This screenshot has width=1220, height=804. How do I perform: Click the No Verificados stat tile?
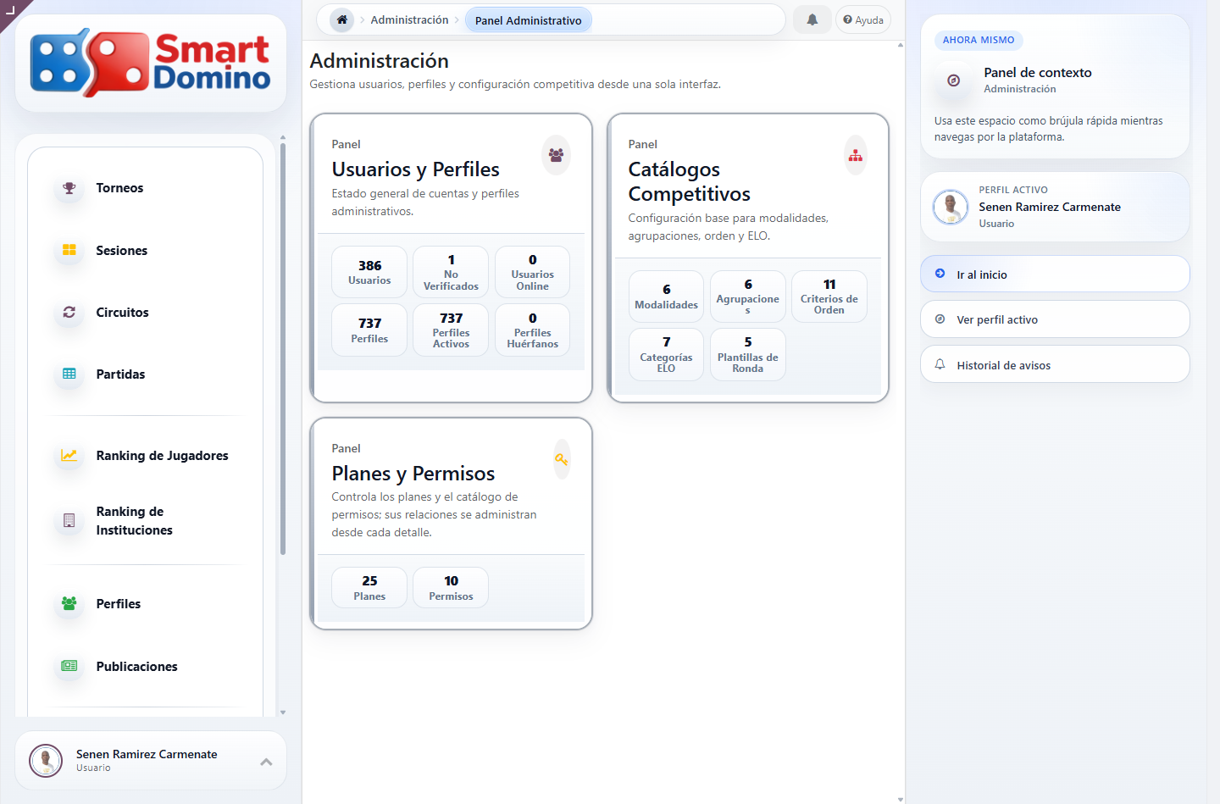(x=451, y=272)
